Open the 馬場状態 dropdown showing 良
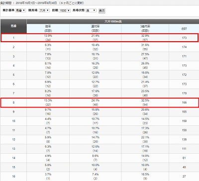Screen dimensions: 199x181 [x=91, y=10]
